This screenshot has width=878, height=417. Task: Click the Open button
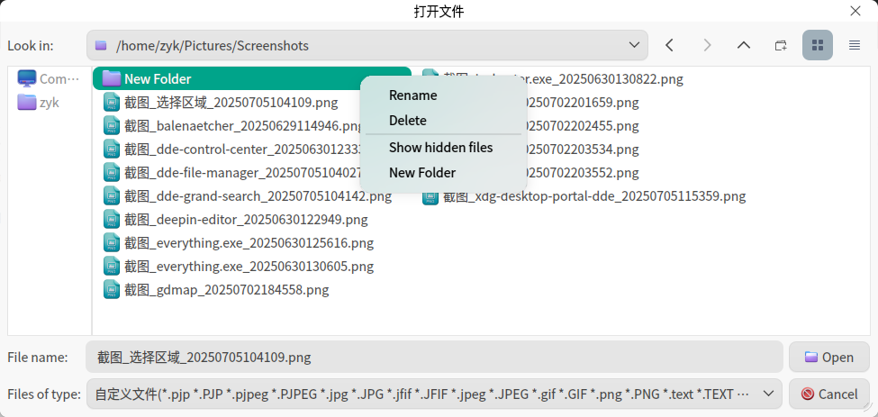pyautogui.click(x=828, y=358)
